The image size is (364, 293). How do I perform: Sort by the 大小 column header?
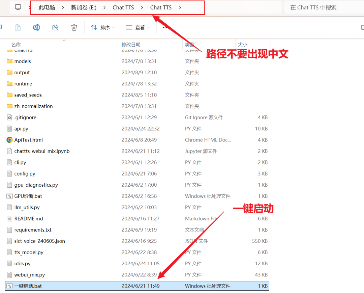tap(243, 45)
